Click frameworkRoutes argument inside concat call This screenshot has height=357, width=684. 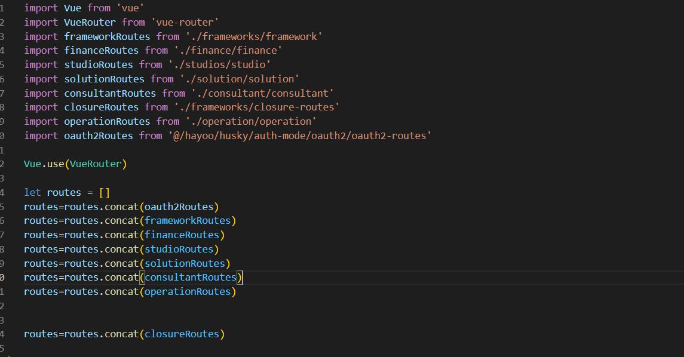point(188,221)
